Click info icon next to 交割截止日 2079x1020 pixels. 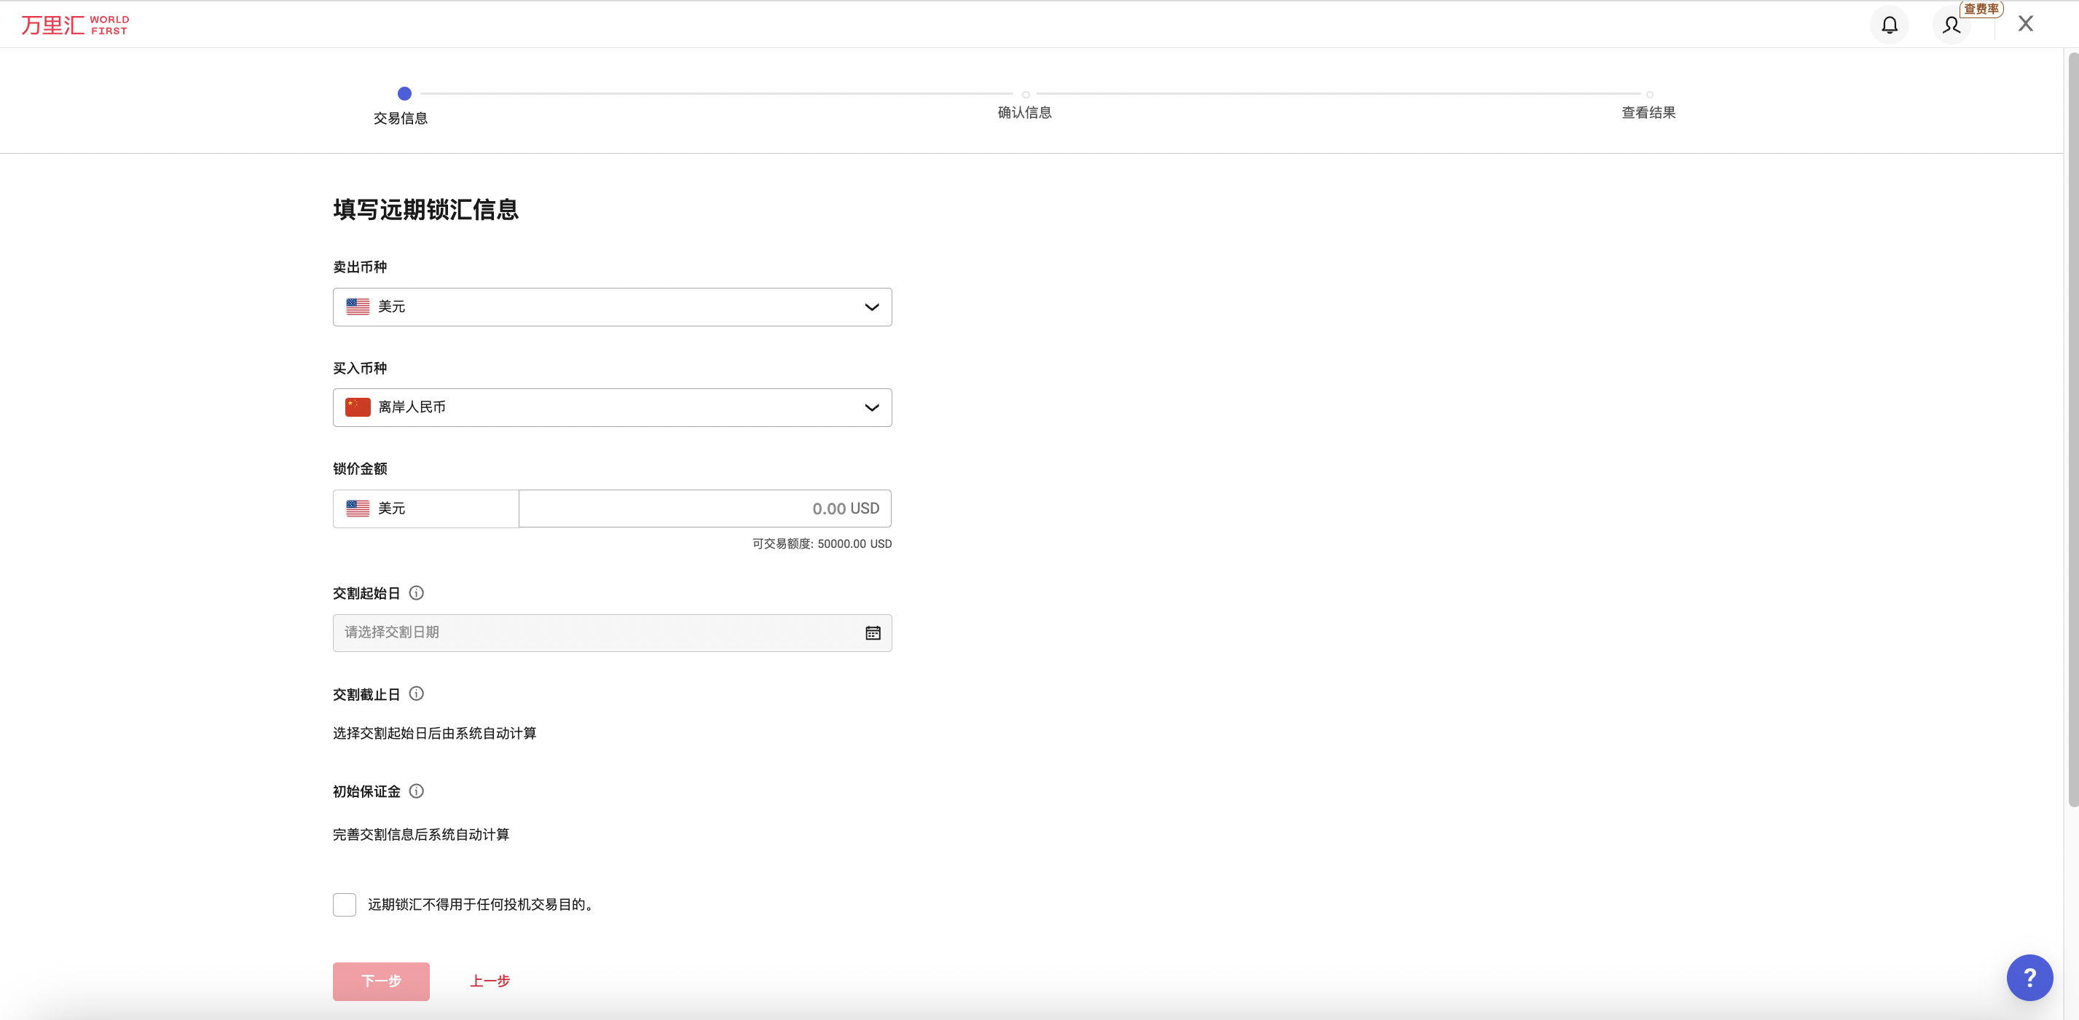(417, 694)
